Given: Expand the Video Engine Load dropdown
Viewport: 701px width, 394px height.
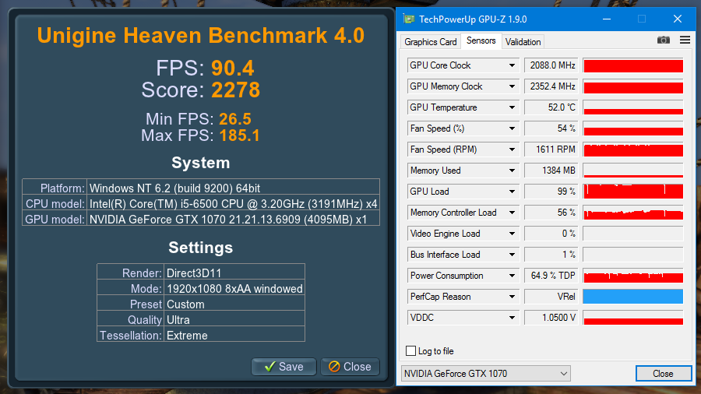Looking at the screenshot, I should pyautogui.click(x=512, y=234).
